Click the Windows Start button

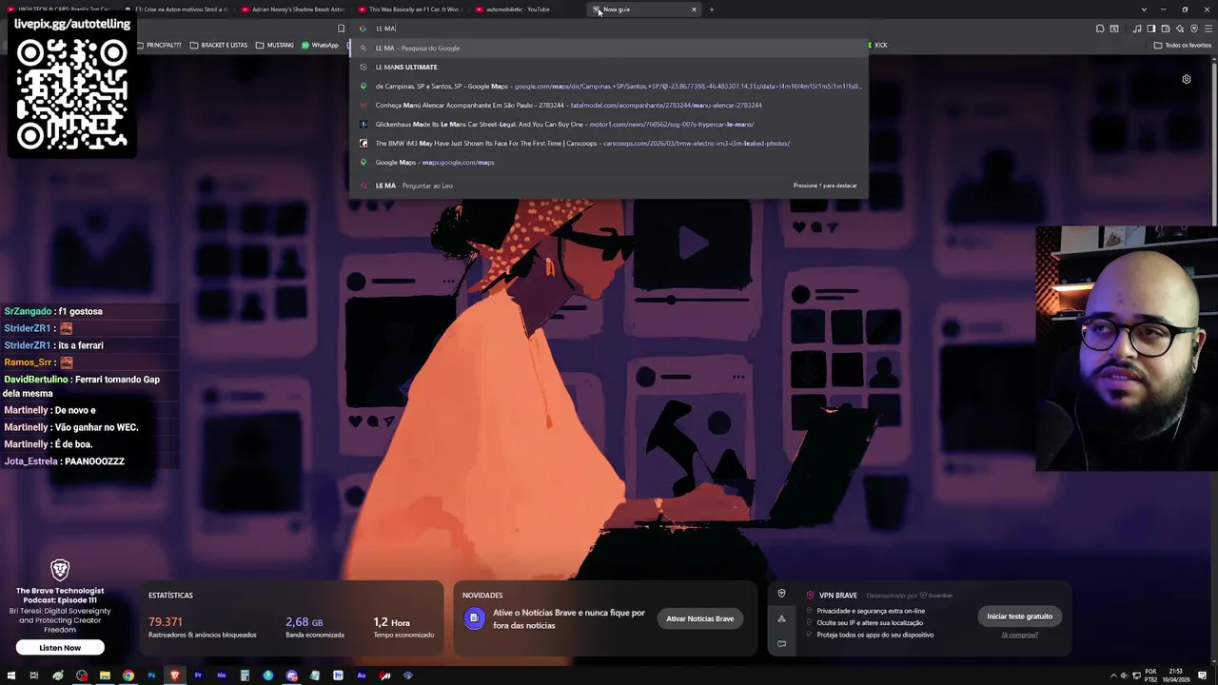[11, 675]
